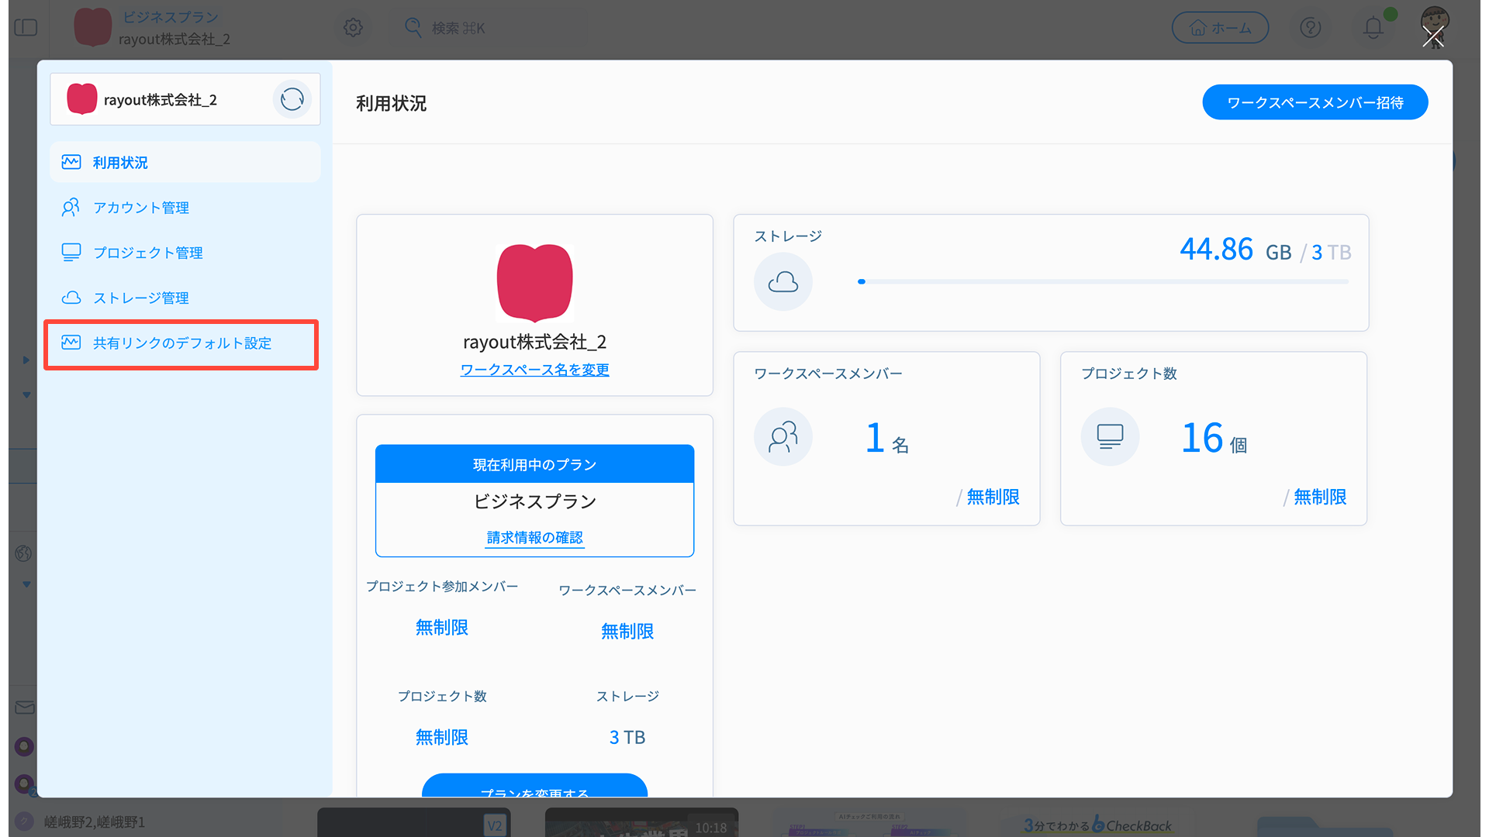The image size is (1489, 837).
Task: Select プロジェクト管理 sidebar item
Action: [x=147, y=253]
